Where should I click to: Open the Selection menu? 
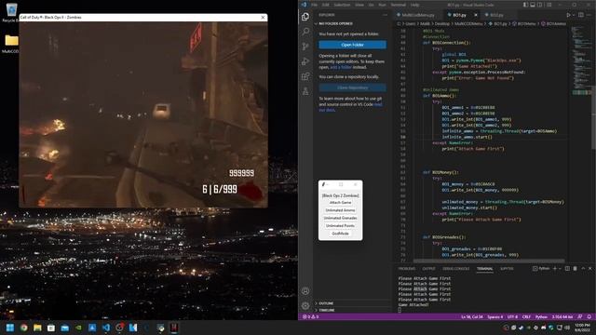click(x=342, y=5)
